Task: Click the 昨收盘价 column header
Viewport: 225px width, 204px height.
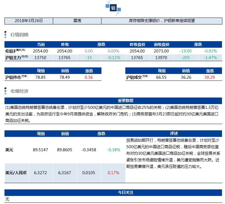Action: click(138, 44)
